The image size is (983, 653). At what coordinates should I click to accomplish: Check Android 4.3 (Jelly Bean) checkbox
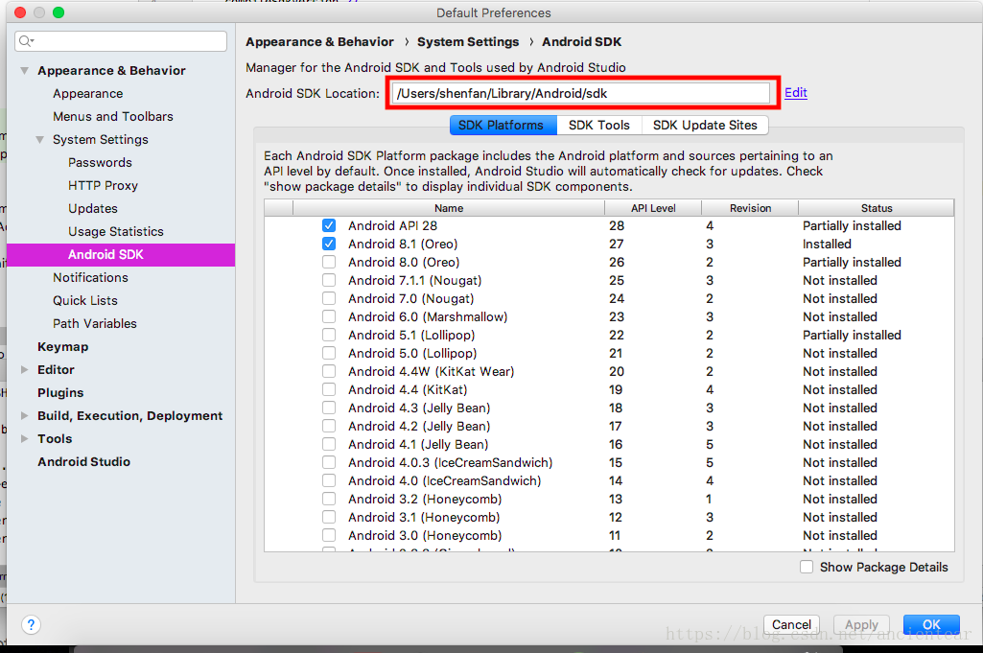[x=329, y=408]
